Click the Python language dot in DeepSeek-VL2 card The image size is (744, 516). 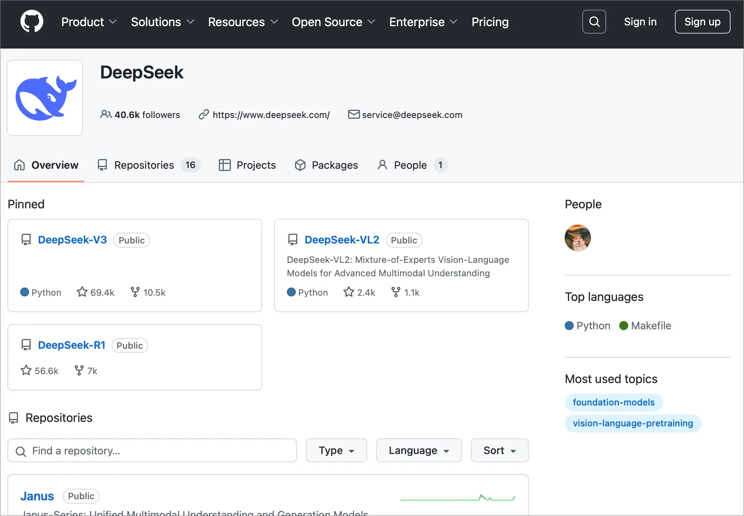point(291,292)
